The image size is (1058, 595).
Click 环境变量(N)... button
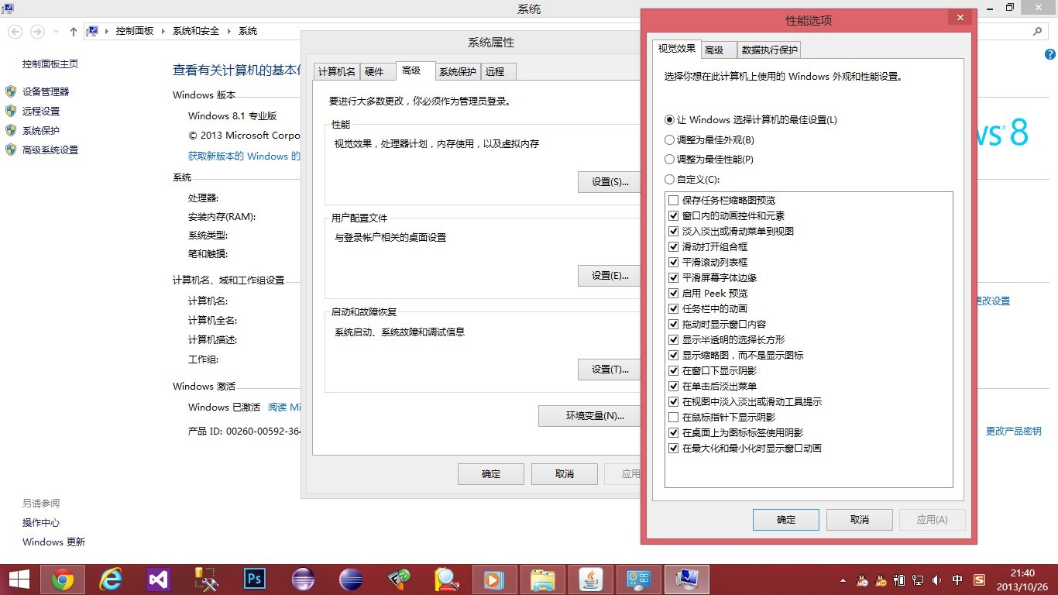(595, 416)
